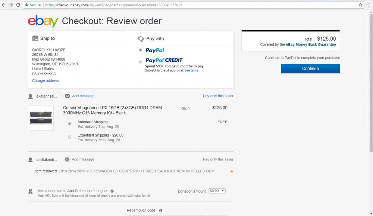The height and width of the screenshot is (216, 373).
Task: Open the Donation amount dropdown
Action: tap(217, 191)
